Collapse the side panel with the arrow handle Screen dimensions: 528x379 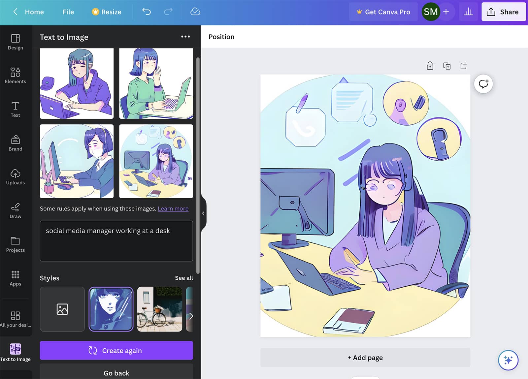pyautogui.click(x=203, y=213)
